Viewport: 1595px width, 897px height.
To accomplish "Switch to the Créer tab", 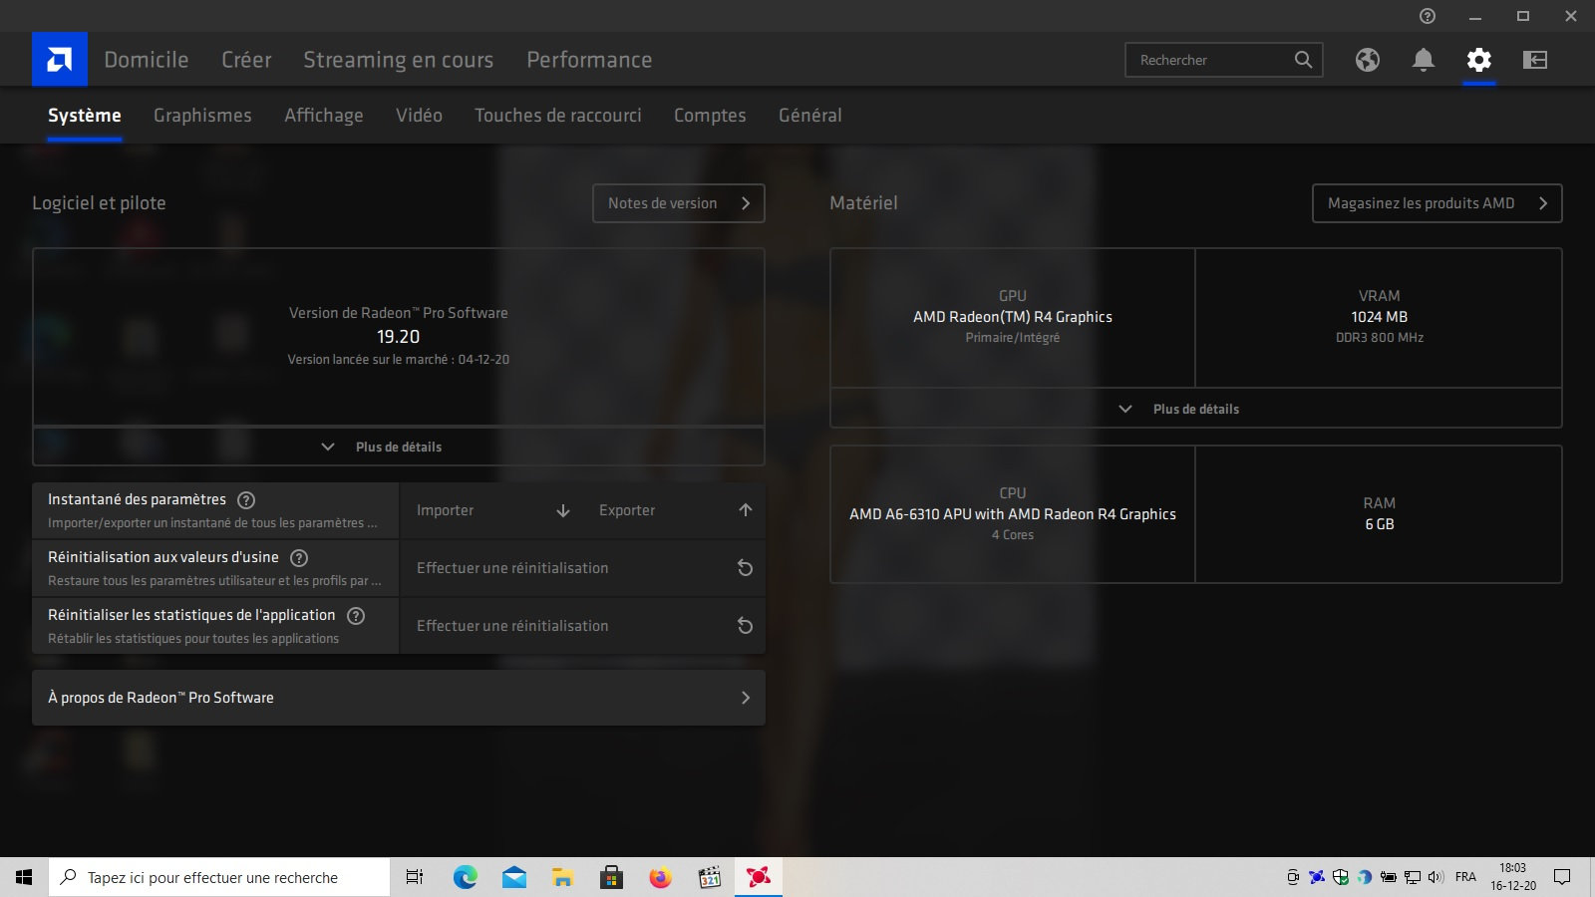I will pos(246,60).
